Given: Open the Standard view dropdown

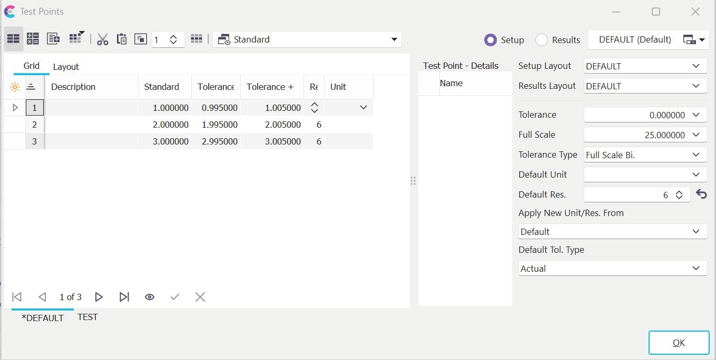Looking at the screenshot, I should (307, 39).
